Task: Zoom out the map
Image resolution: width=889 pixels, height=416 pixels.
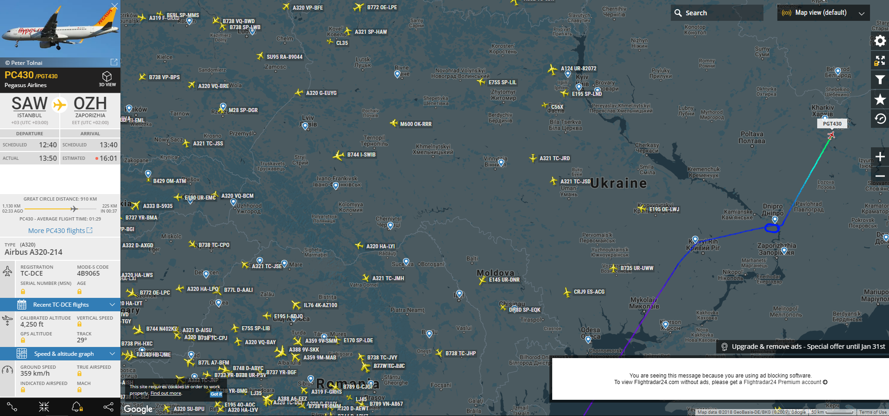Action: [880, 176]
